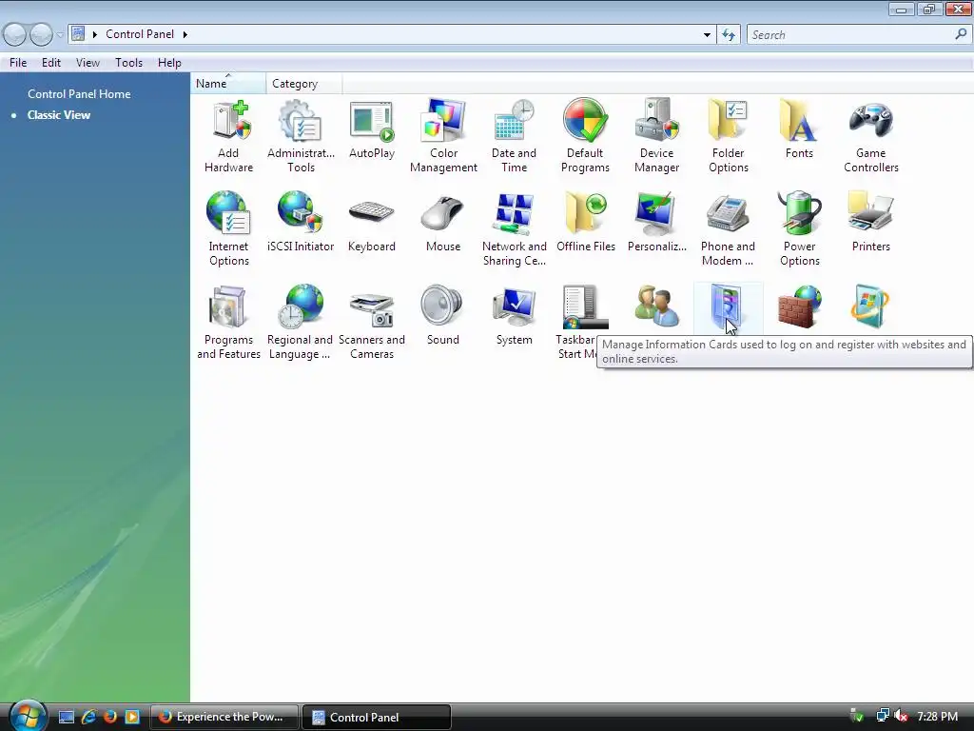This screenshot has width=974, height=731.
Task: Expand the arrow after Control Panel breadcrumb
Action: (x=185, y=34)
